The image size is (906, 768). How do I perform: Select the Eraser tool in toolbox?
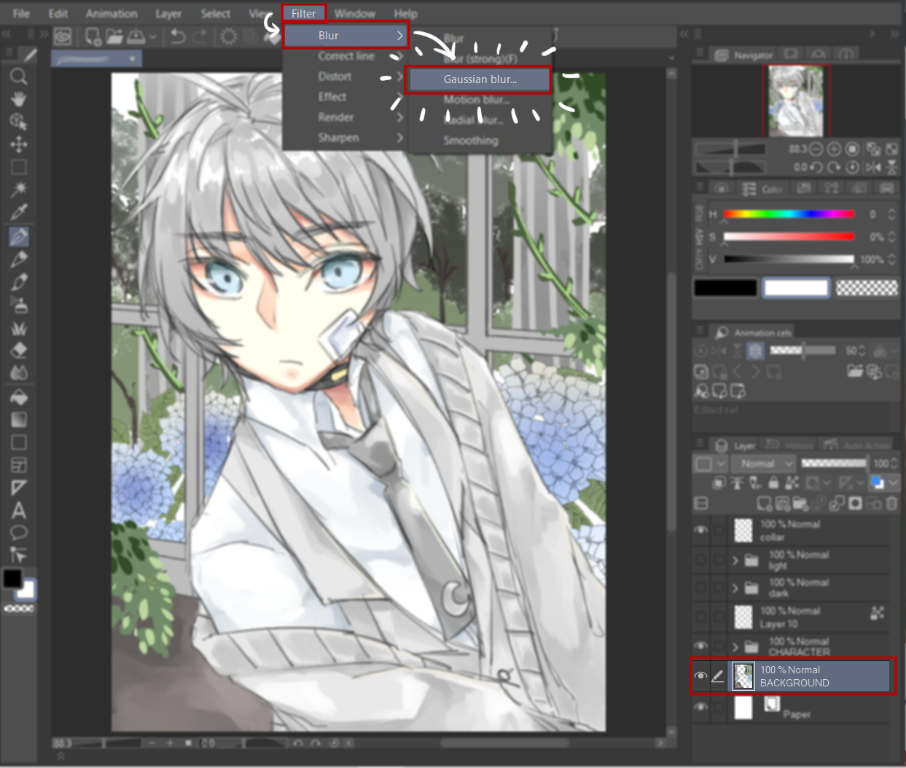click(19, 350)
